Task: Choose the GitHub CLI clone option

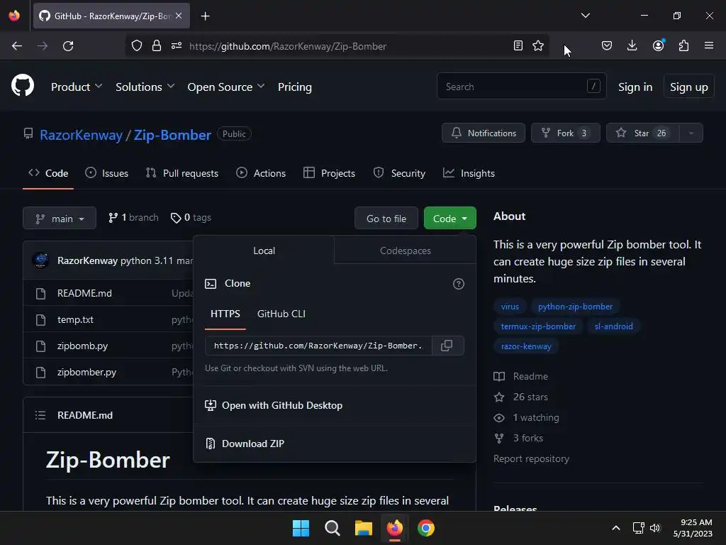Action: click(x=281, y=314)
